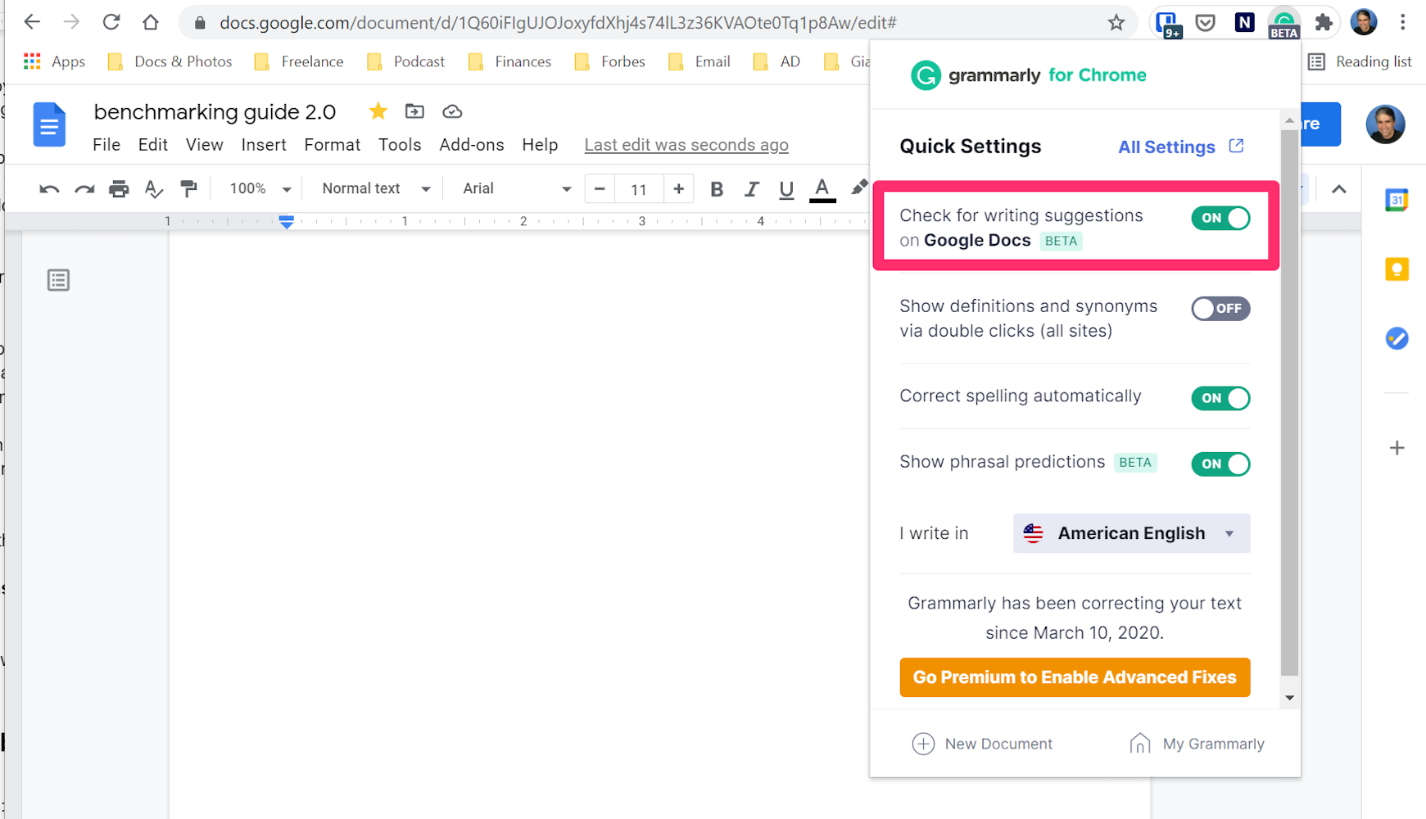Image resolution: width=1426 pixels, height=819 pixels.
Task: Click the Grammarly popup scroll-down arrow
Action: point(1289,698)
